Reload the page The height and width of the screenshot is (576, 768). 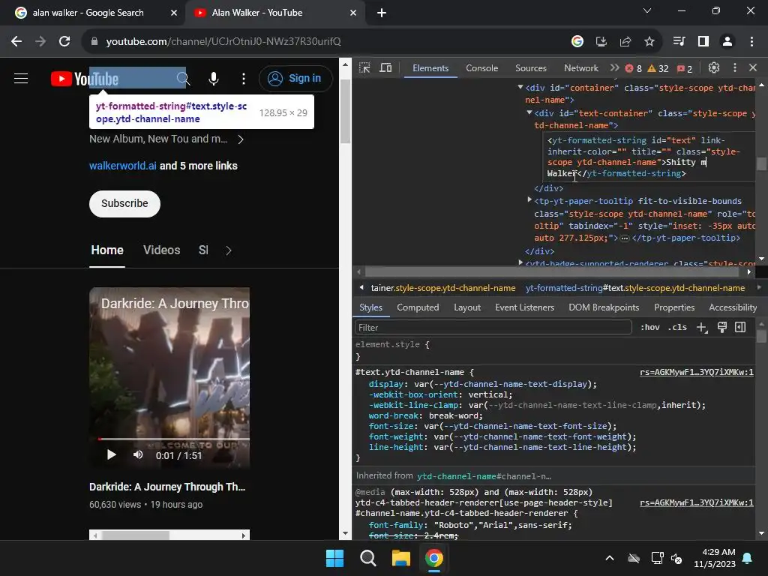click(x=64, y=41)
